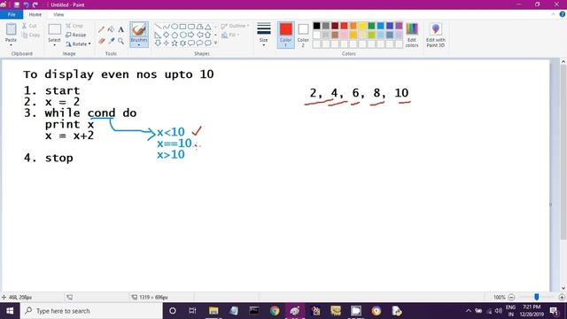This screenshot has width=567, height=319.
Task: Choose the Right arrow shape
Action: point(191,35)
